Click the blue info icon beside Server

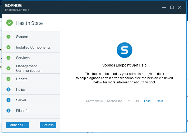8,100
